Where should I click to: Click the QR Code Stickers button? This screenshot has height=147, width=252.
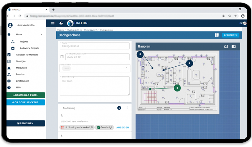coord(26,102)
